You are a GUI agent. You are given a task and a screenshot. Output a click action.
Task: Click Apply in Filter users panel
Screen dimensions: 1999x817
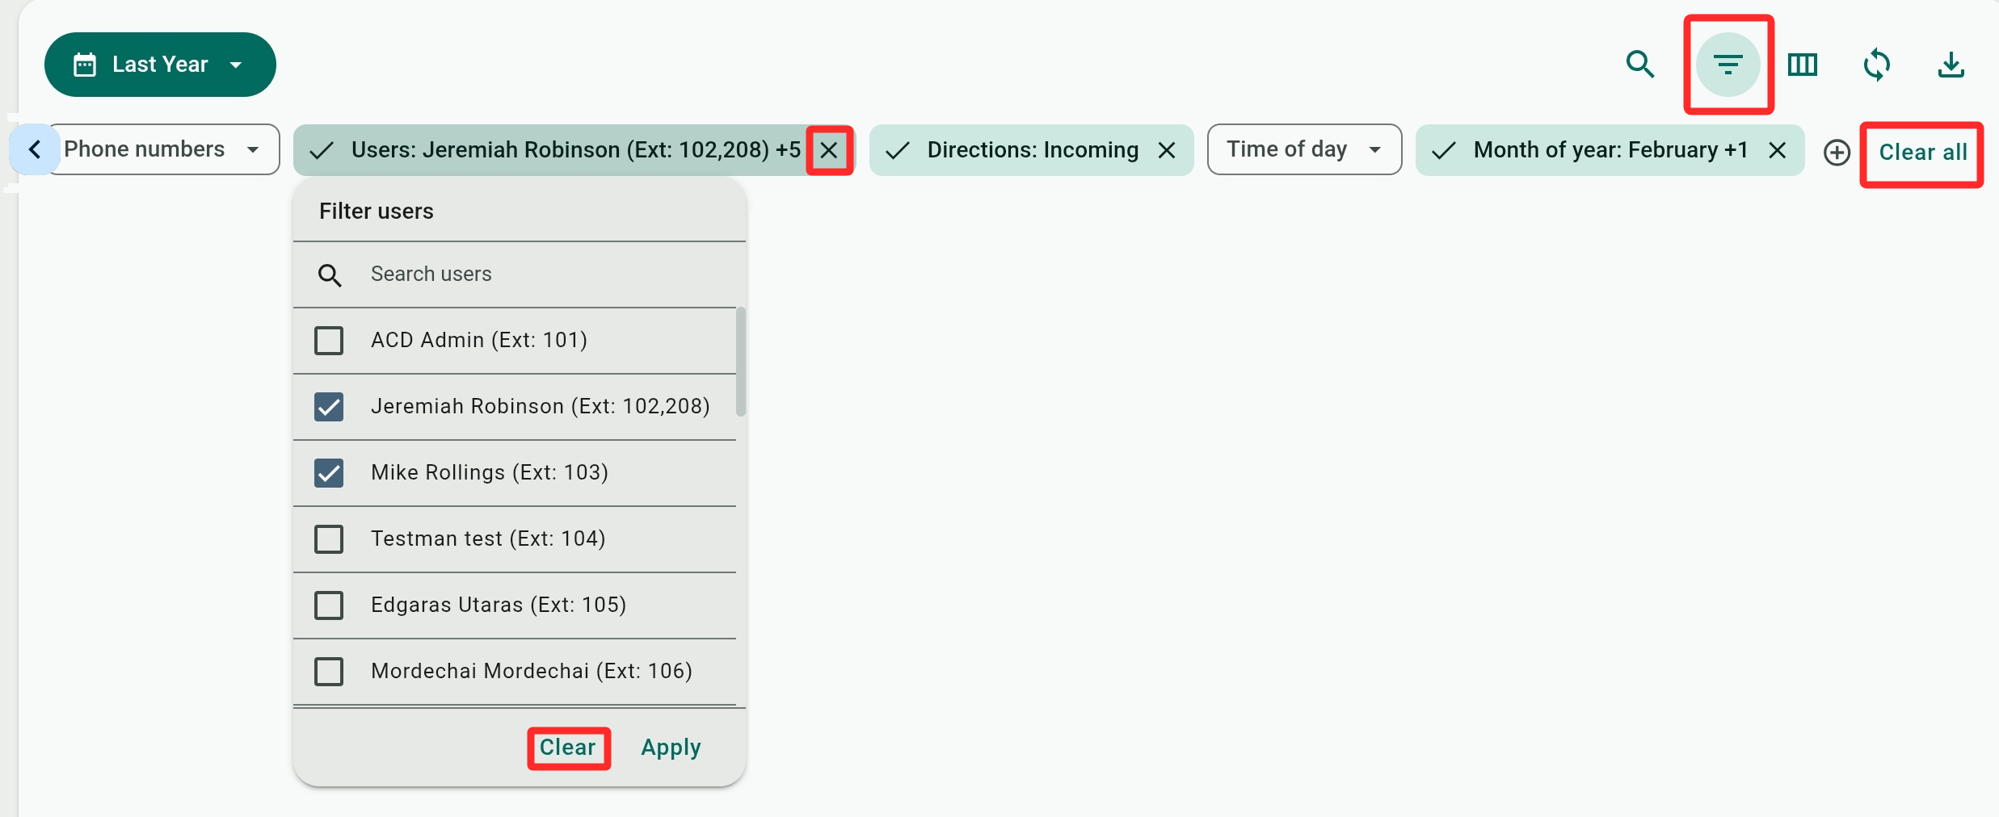[x=671, y=748]
